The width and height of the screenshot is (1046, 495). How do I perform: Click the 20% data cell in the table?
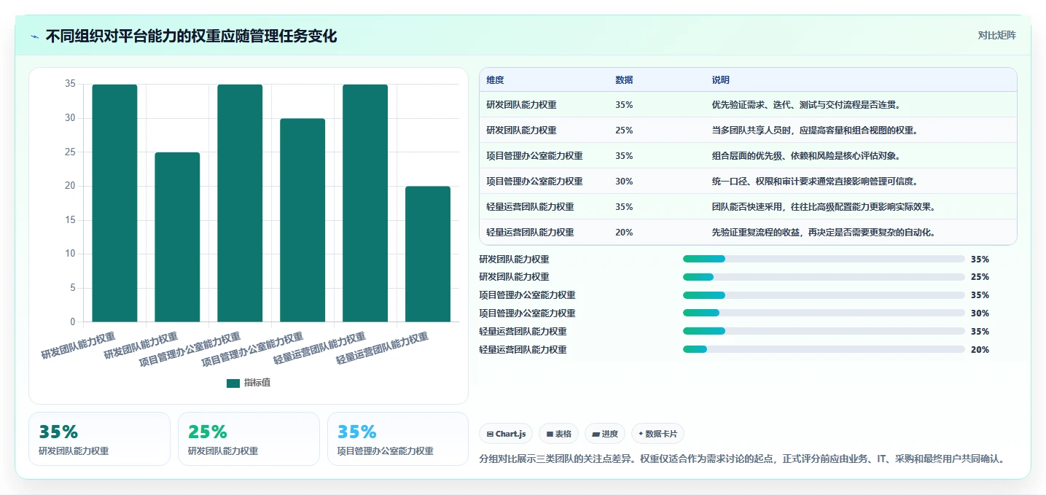point(624,233)
